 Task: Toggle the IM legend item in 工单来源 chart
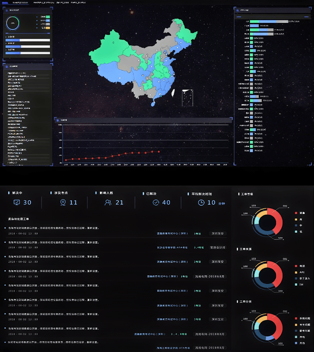295,285
